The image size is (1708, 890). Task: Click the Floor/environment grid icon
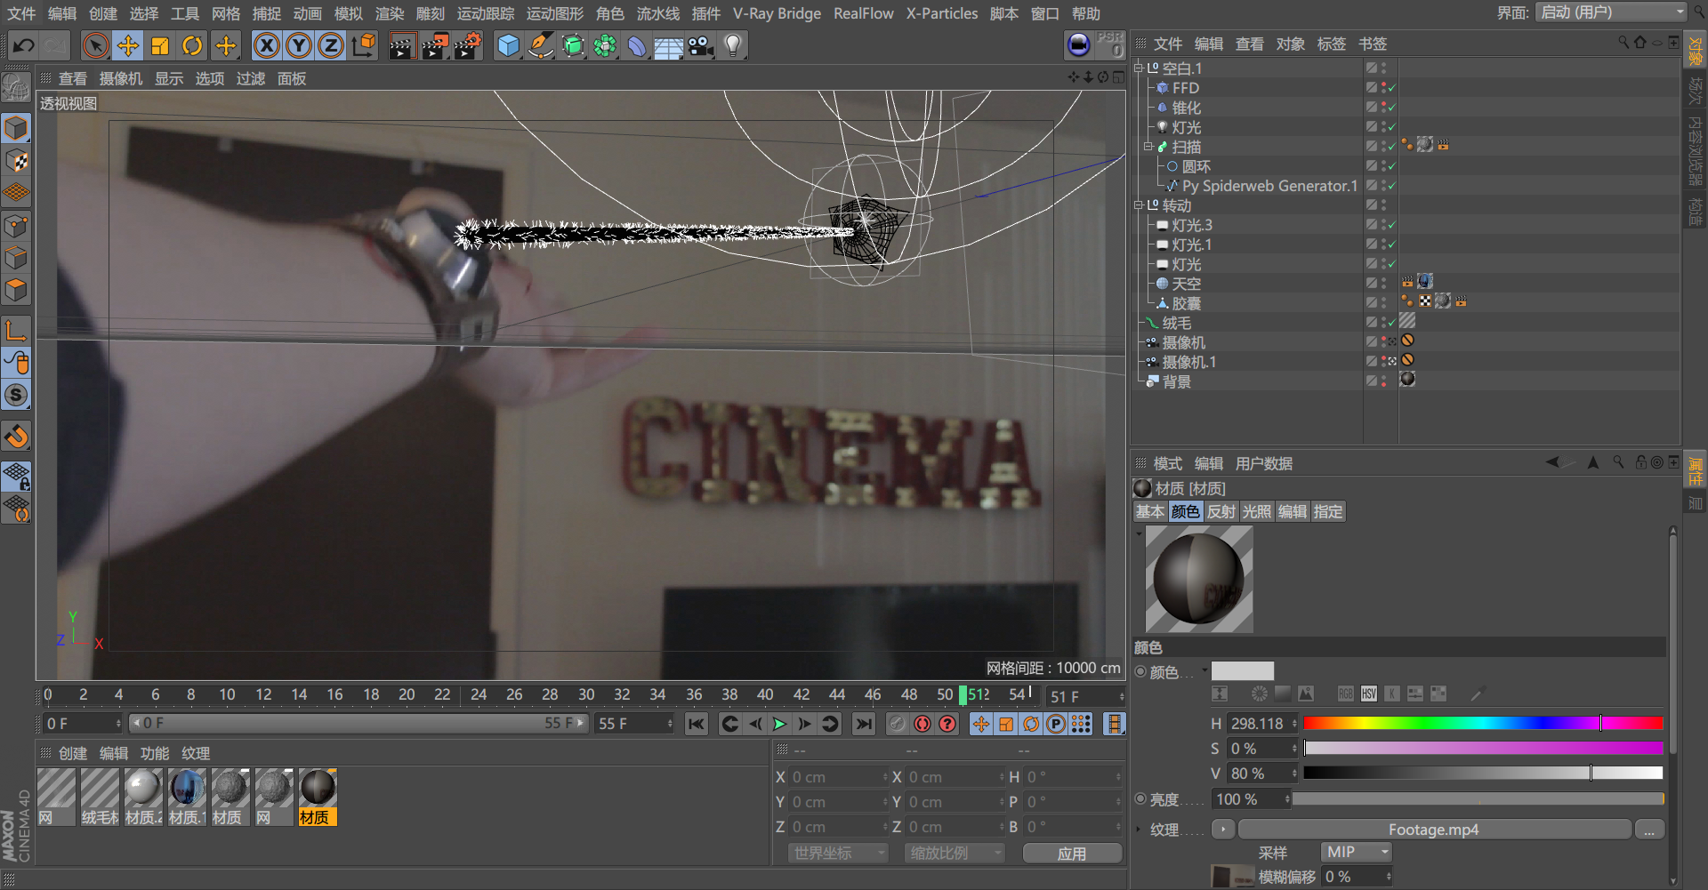pos(668,45)
